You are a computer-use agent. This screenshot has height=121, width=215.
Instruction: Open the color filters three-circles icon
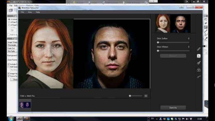click(199, 70)
